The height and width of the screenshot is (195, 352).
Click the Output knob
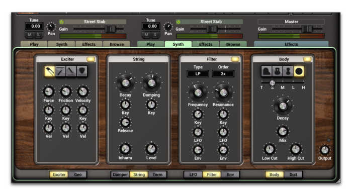click(x=325, y=150)
